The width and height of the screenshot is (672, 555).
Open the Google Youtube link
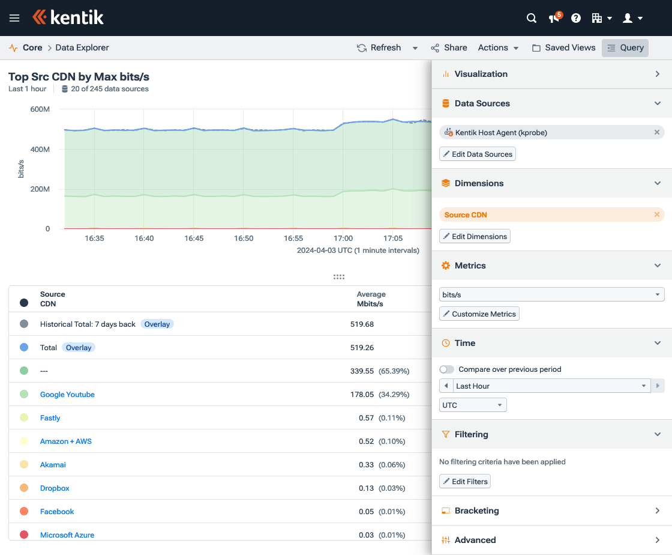pos(67,394)
